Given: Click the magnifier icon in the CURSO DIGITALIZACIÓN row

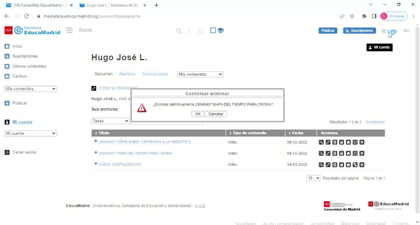Looking at the screenshot, I should click(x=321, y=165).
